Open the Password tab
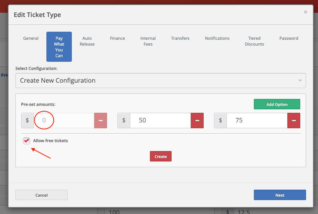The width and height of the screenshot is (318, 214). [x=289, y=38]
